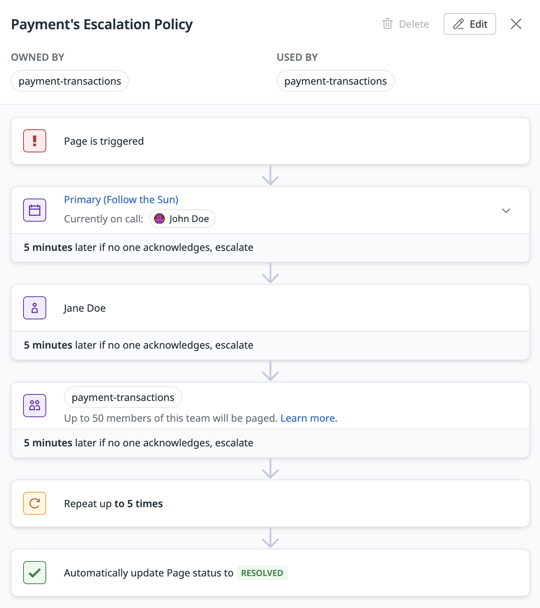The width and height of the screenshot is (540, 608).
Task: Click the red exclamation trigger icon
Action: coord(35,141)
